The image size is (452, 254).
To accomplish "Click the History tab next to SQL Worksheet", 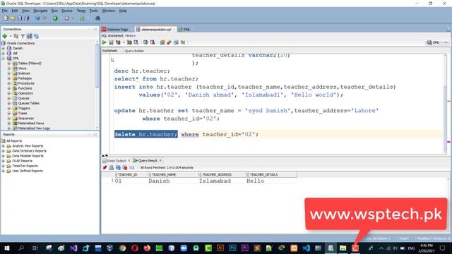I will [x=130, y=36].
